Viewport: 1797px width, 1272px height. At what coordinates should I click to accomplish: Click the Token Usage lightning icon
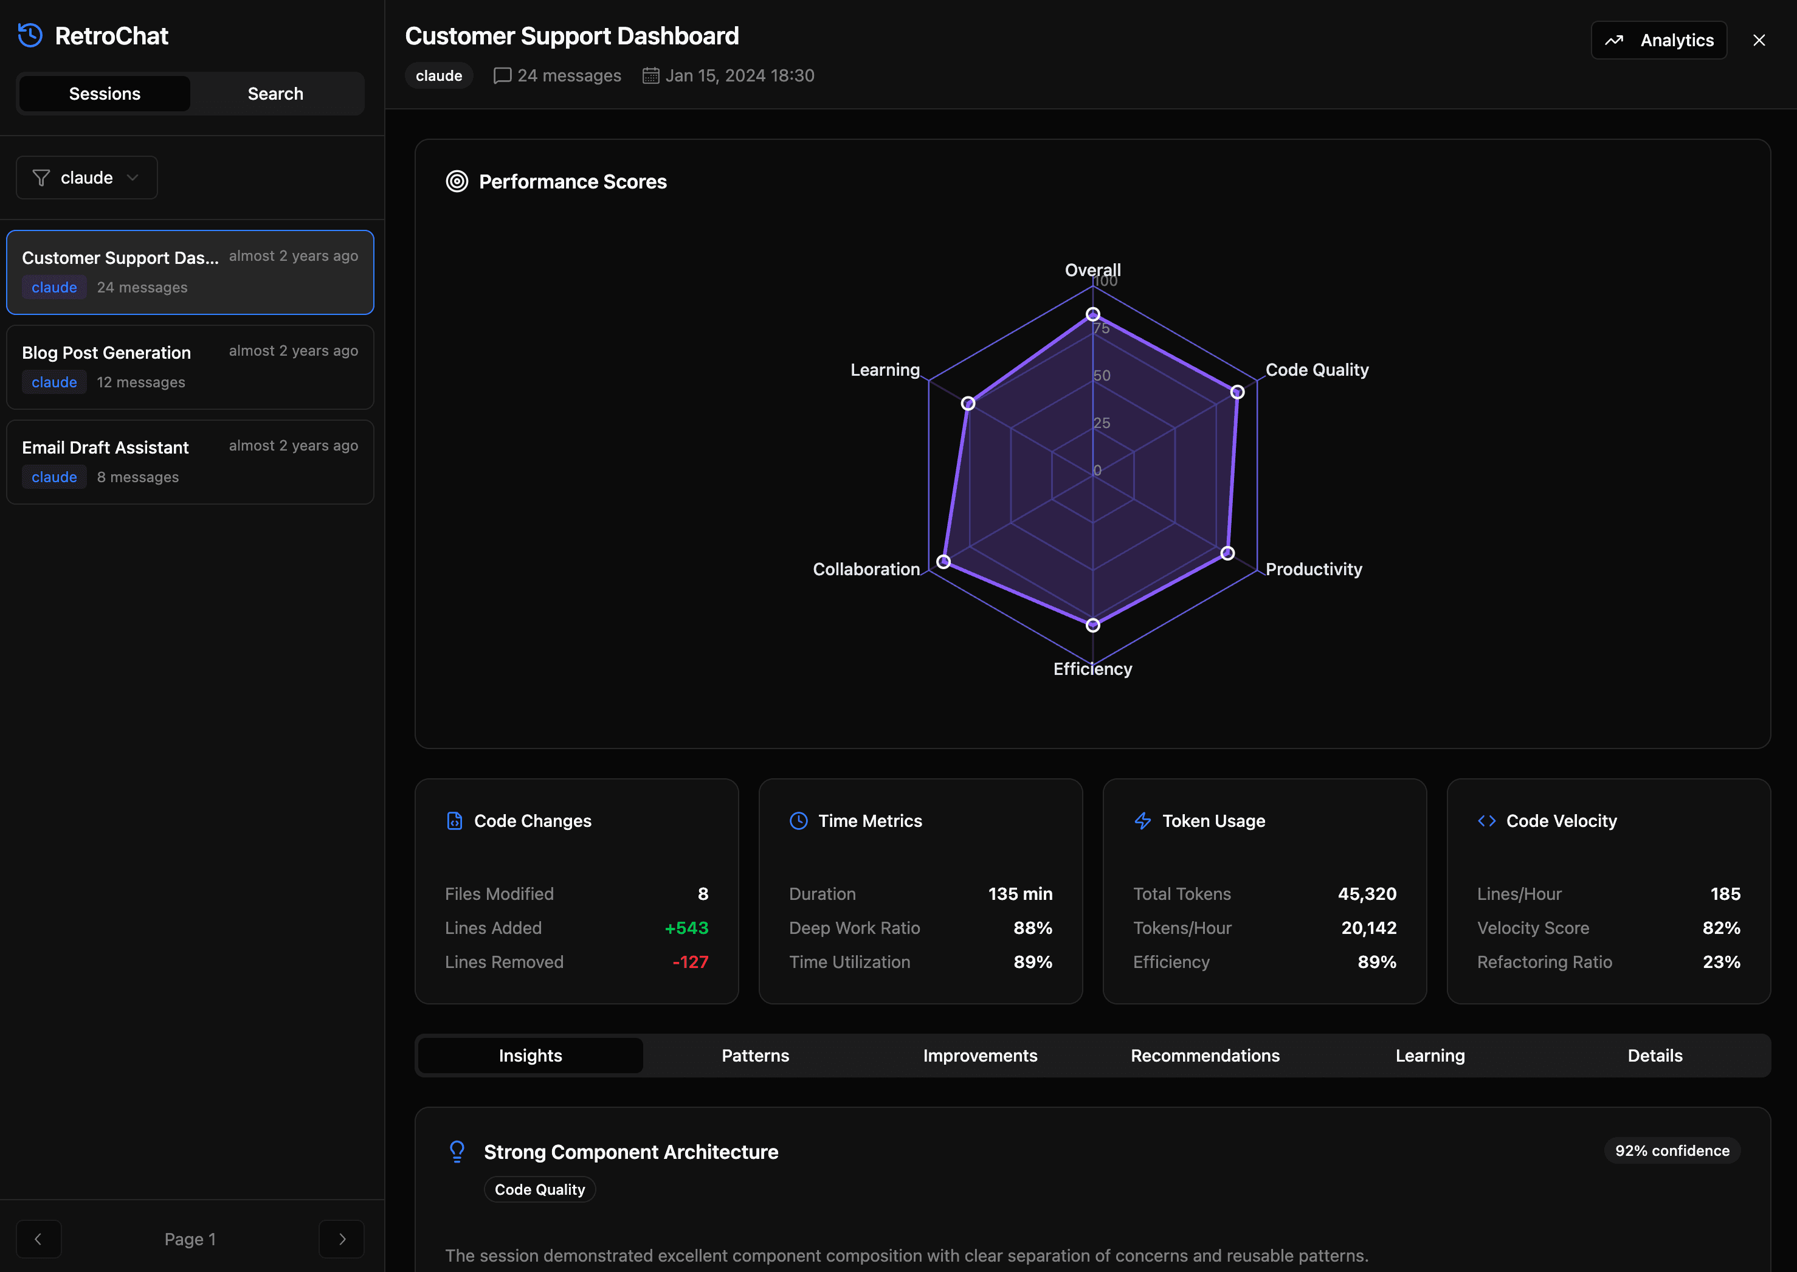point(1142,821)
